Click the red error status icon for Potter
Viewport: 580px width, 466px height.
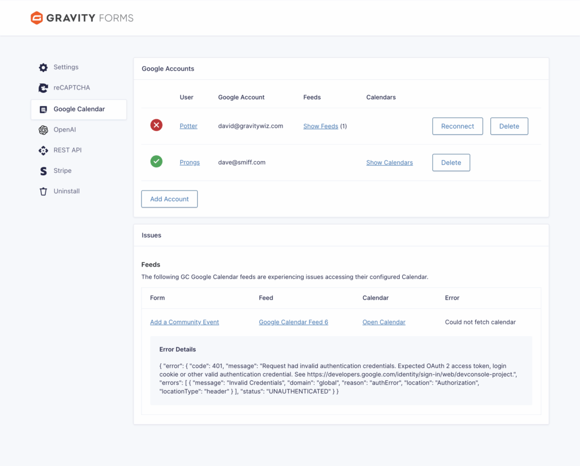(156, 125)
